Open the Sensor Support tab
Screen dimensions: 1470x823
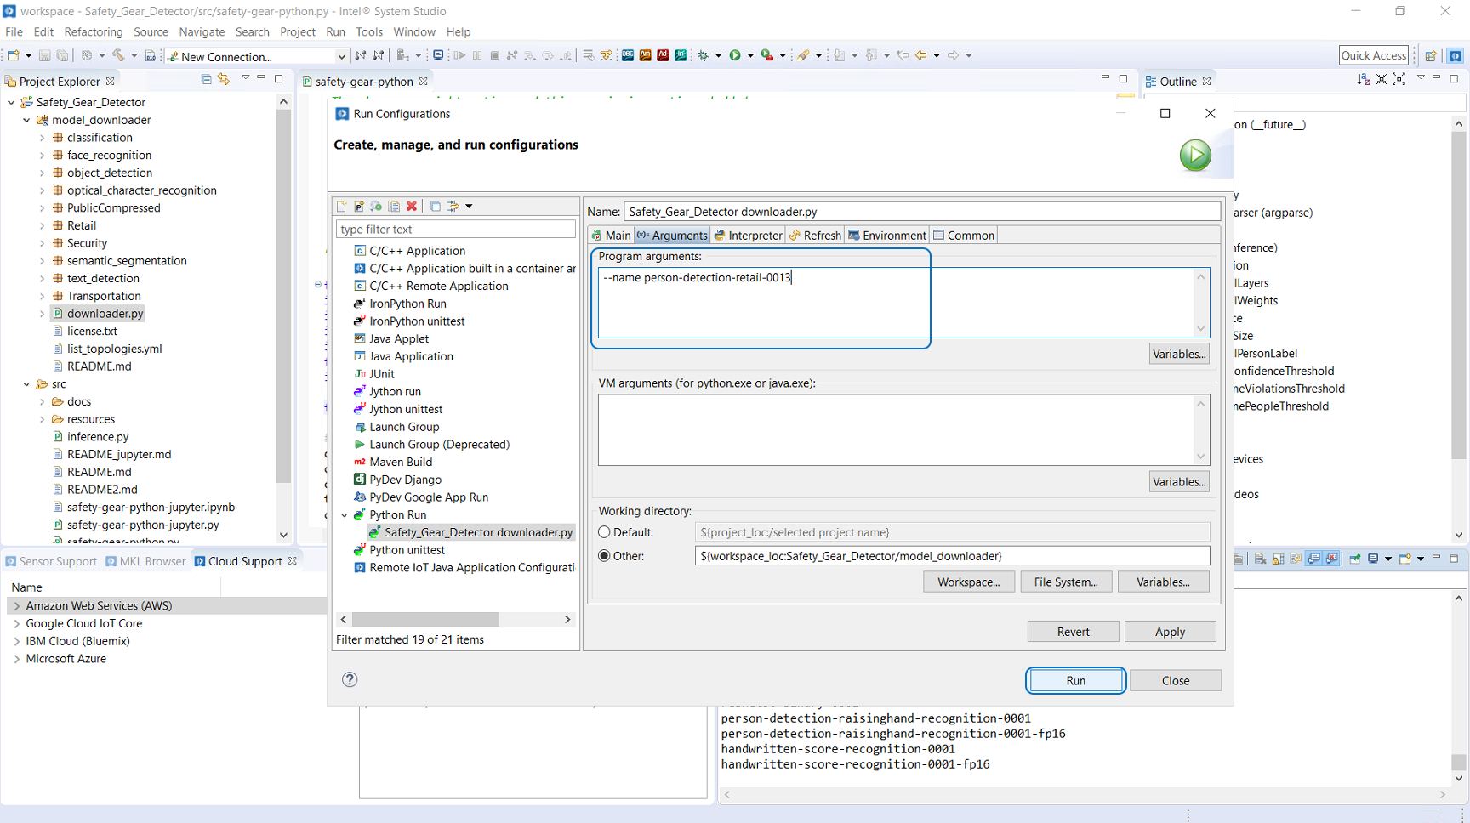click(x=51, y=562)
